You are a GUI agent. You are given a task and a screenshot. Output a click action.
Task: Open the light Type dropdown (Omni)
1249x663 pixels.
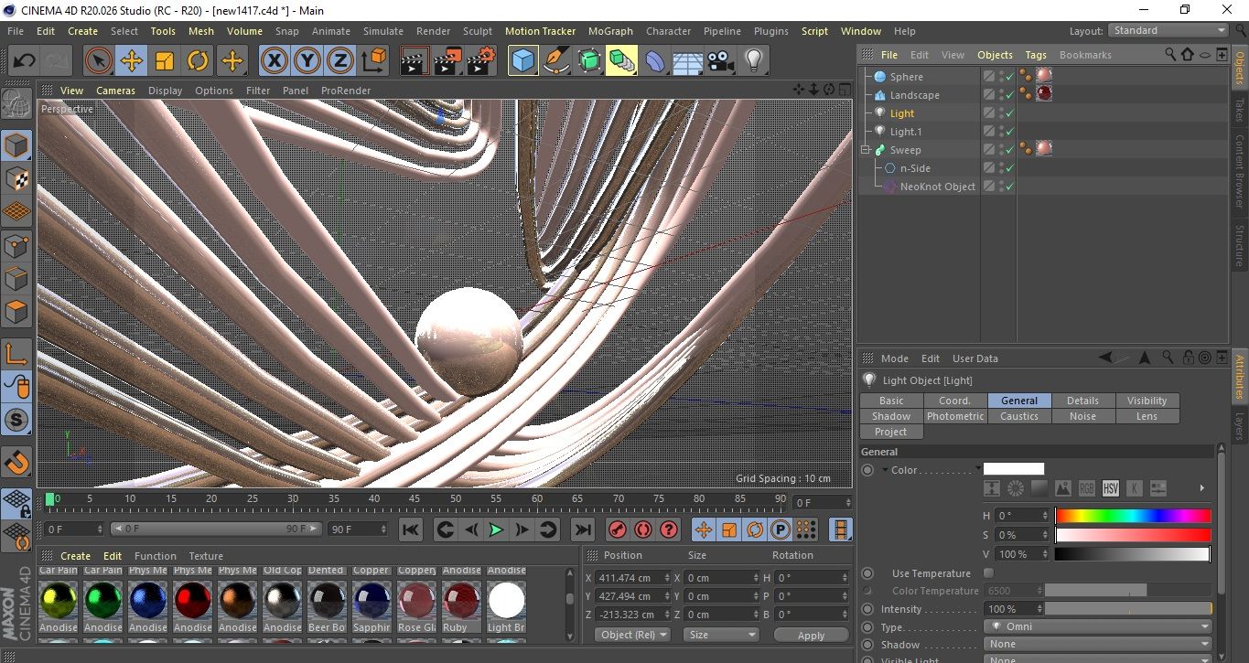click(x=1098, y=627)
